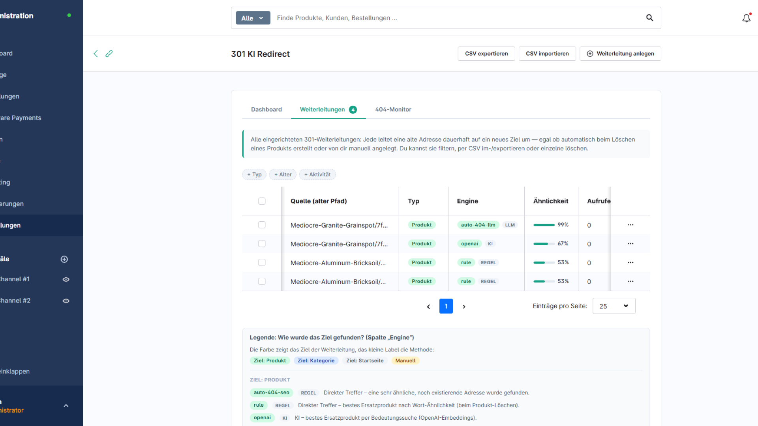Click the Manuell legend tag
Viewport: 758px width, 426px height.
405,361
